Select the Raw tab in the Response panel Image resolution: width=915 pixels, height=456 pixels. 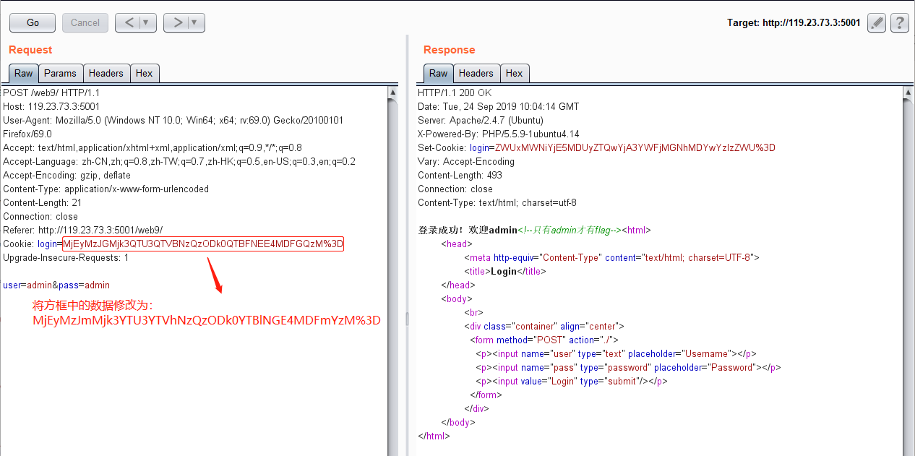(x=438, y=73)
